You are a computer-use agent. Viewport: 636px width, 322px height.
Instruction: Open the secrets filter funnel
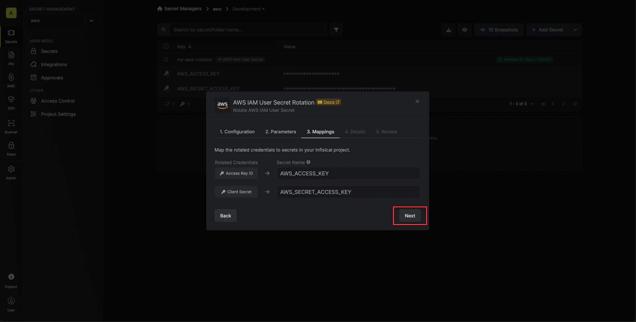[x=336, y=30]
